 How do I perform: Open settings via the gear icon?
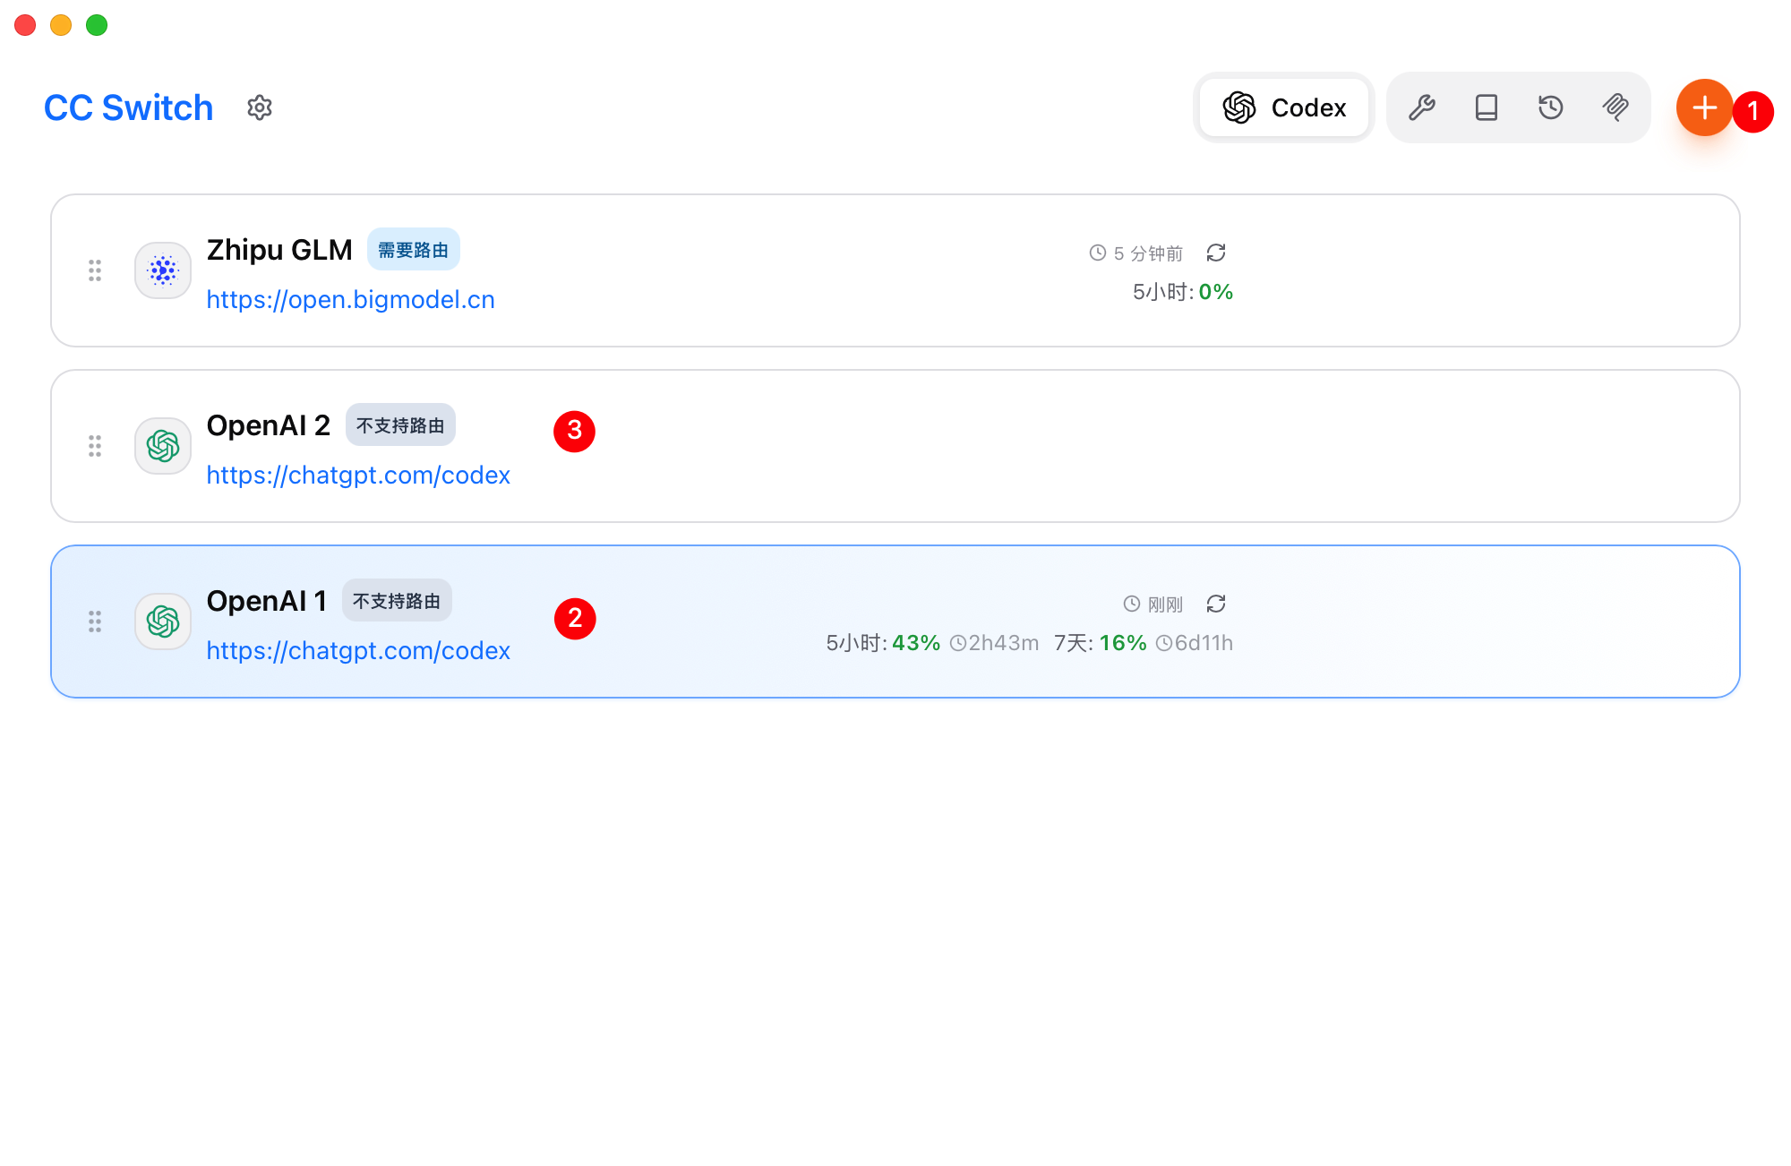pyautogui.click(x=260, y=107)
